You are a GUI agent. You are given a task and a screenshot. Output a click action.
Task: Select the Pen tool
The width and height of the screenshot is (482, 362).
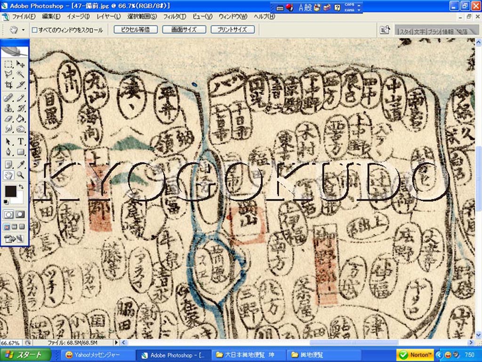[x=8, y=152]
